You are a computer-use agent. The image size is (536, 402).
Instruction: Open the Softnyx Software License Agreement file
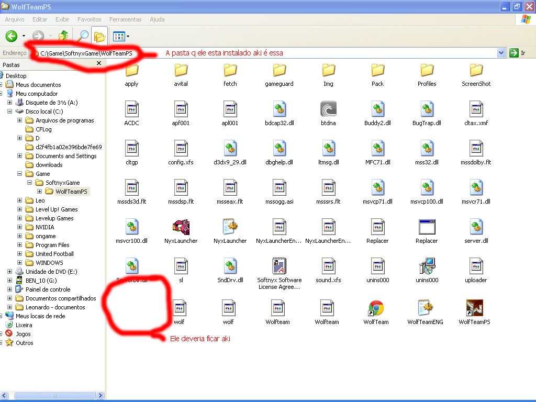pyautogui.click(x=279, y=266)
